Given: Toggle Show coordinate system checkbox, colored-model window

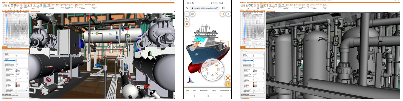Looking at the screenshot, I should click(x=16, y=61).
